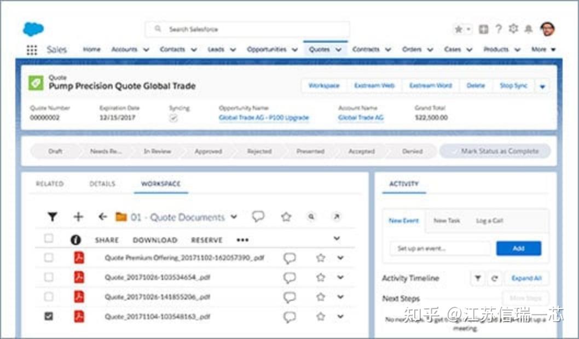Open the favorites list dropdown arrow
Image resolution: width=579 pixels, height=339 pixels.
click(468, 29)
